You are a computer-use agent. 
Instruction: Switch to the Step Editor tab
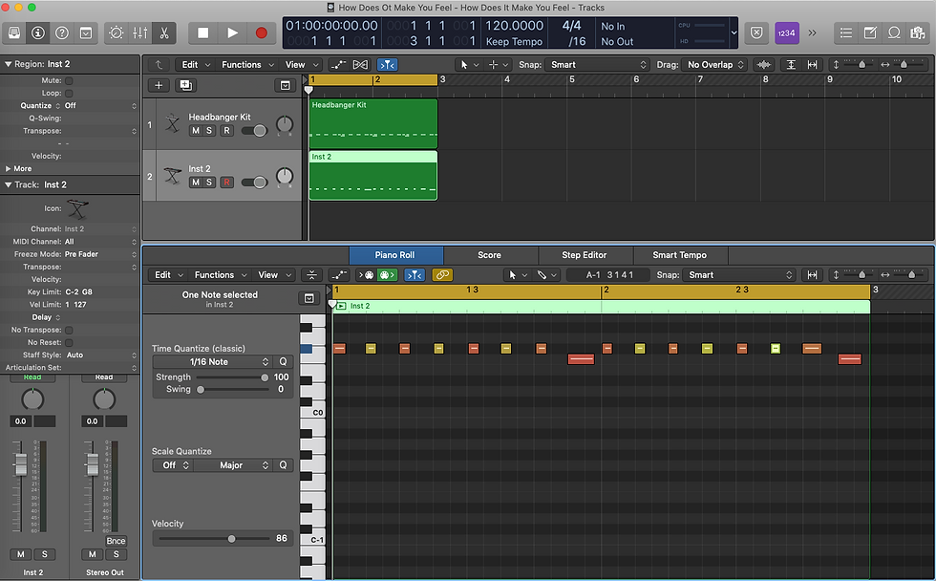pyautogui.click(x=584, y=255)
